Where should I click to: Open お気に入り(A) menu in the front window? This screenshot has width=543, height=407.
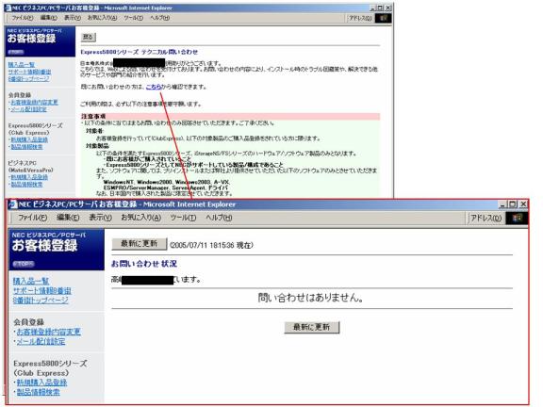click(141, 218)
